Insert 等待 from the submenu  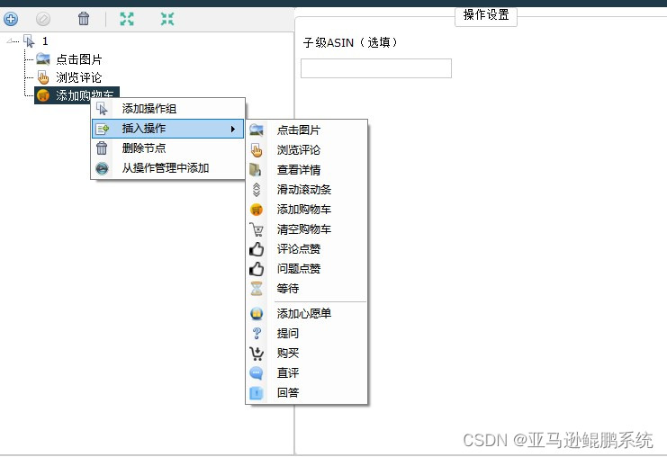[x=307, y=289]
